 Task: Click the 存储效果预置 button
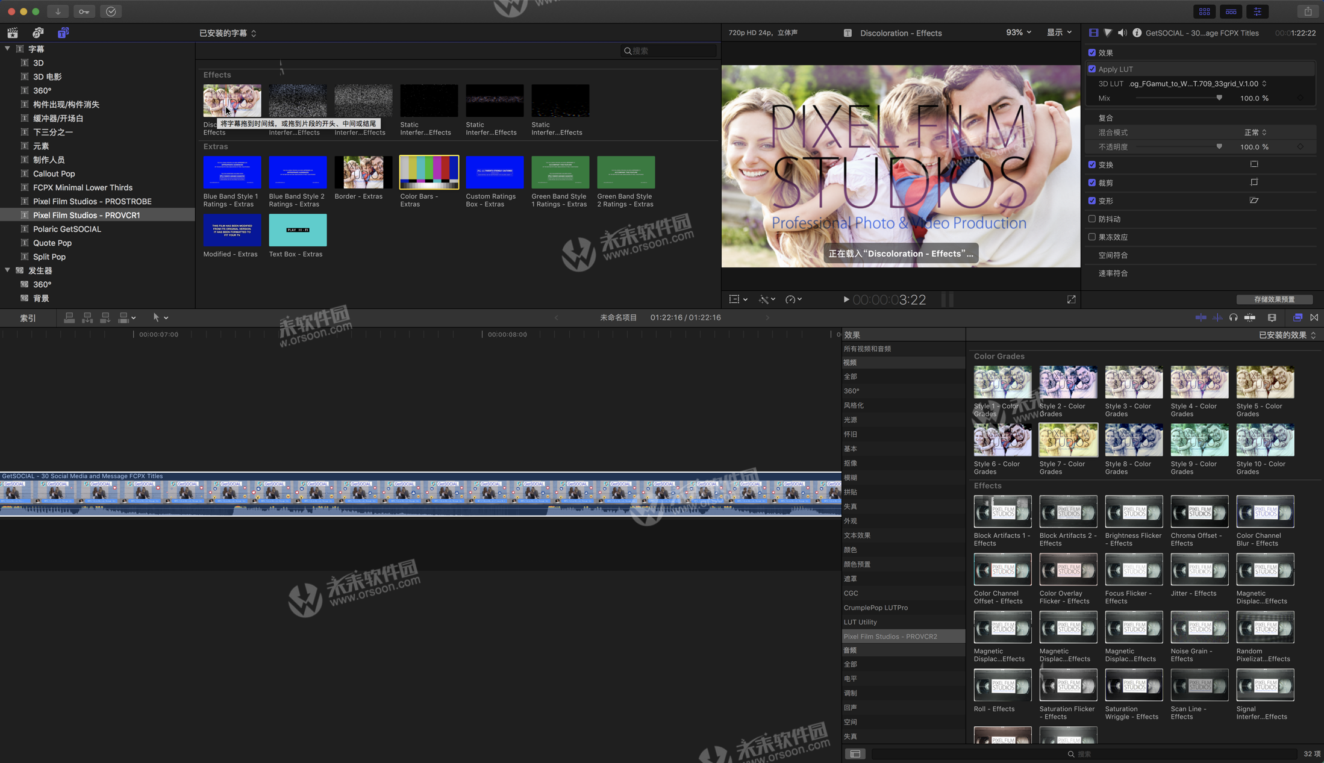(1274, 299)
